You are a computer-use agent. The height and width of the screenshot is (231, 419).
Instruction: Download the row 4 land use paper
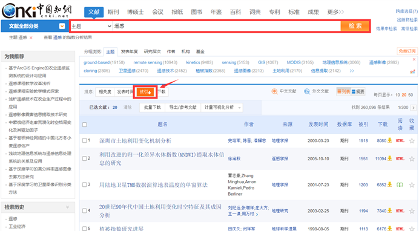point(389,210)
